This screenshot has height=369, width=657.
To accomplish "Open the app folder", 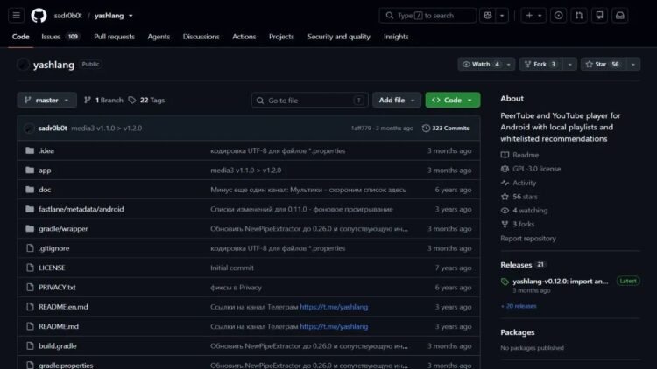I will (x=45, y=171).
